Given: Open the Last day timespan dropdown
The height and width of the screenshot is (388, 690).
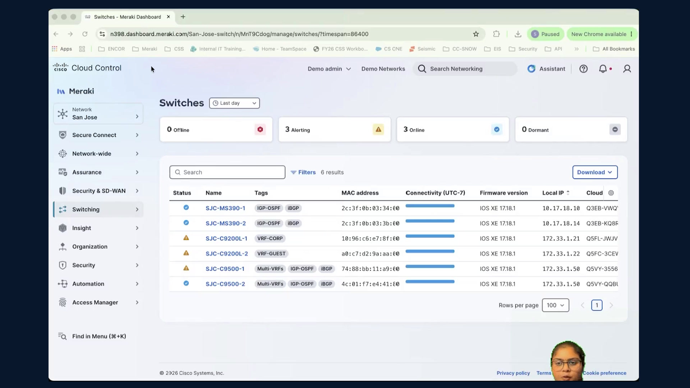Looking at the screenshot, I should 234,103.
